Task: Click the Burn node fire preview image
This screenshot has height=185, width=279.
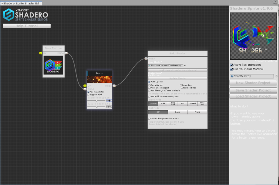Action: coord(99,80)
